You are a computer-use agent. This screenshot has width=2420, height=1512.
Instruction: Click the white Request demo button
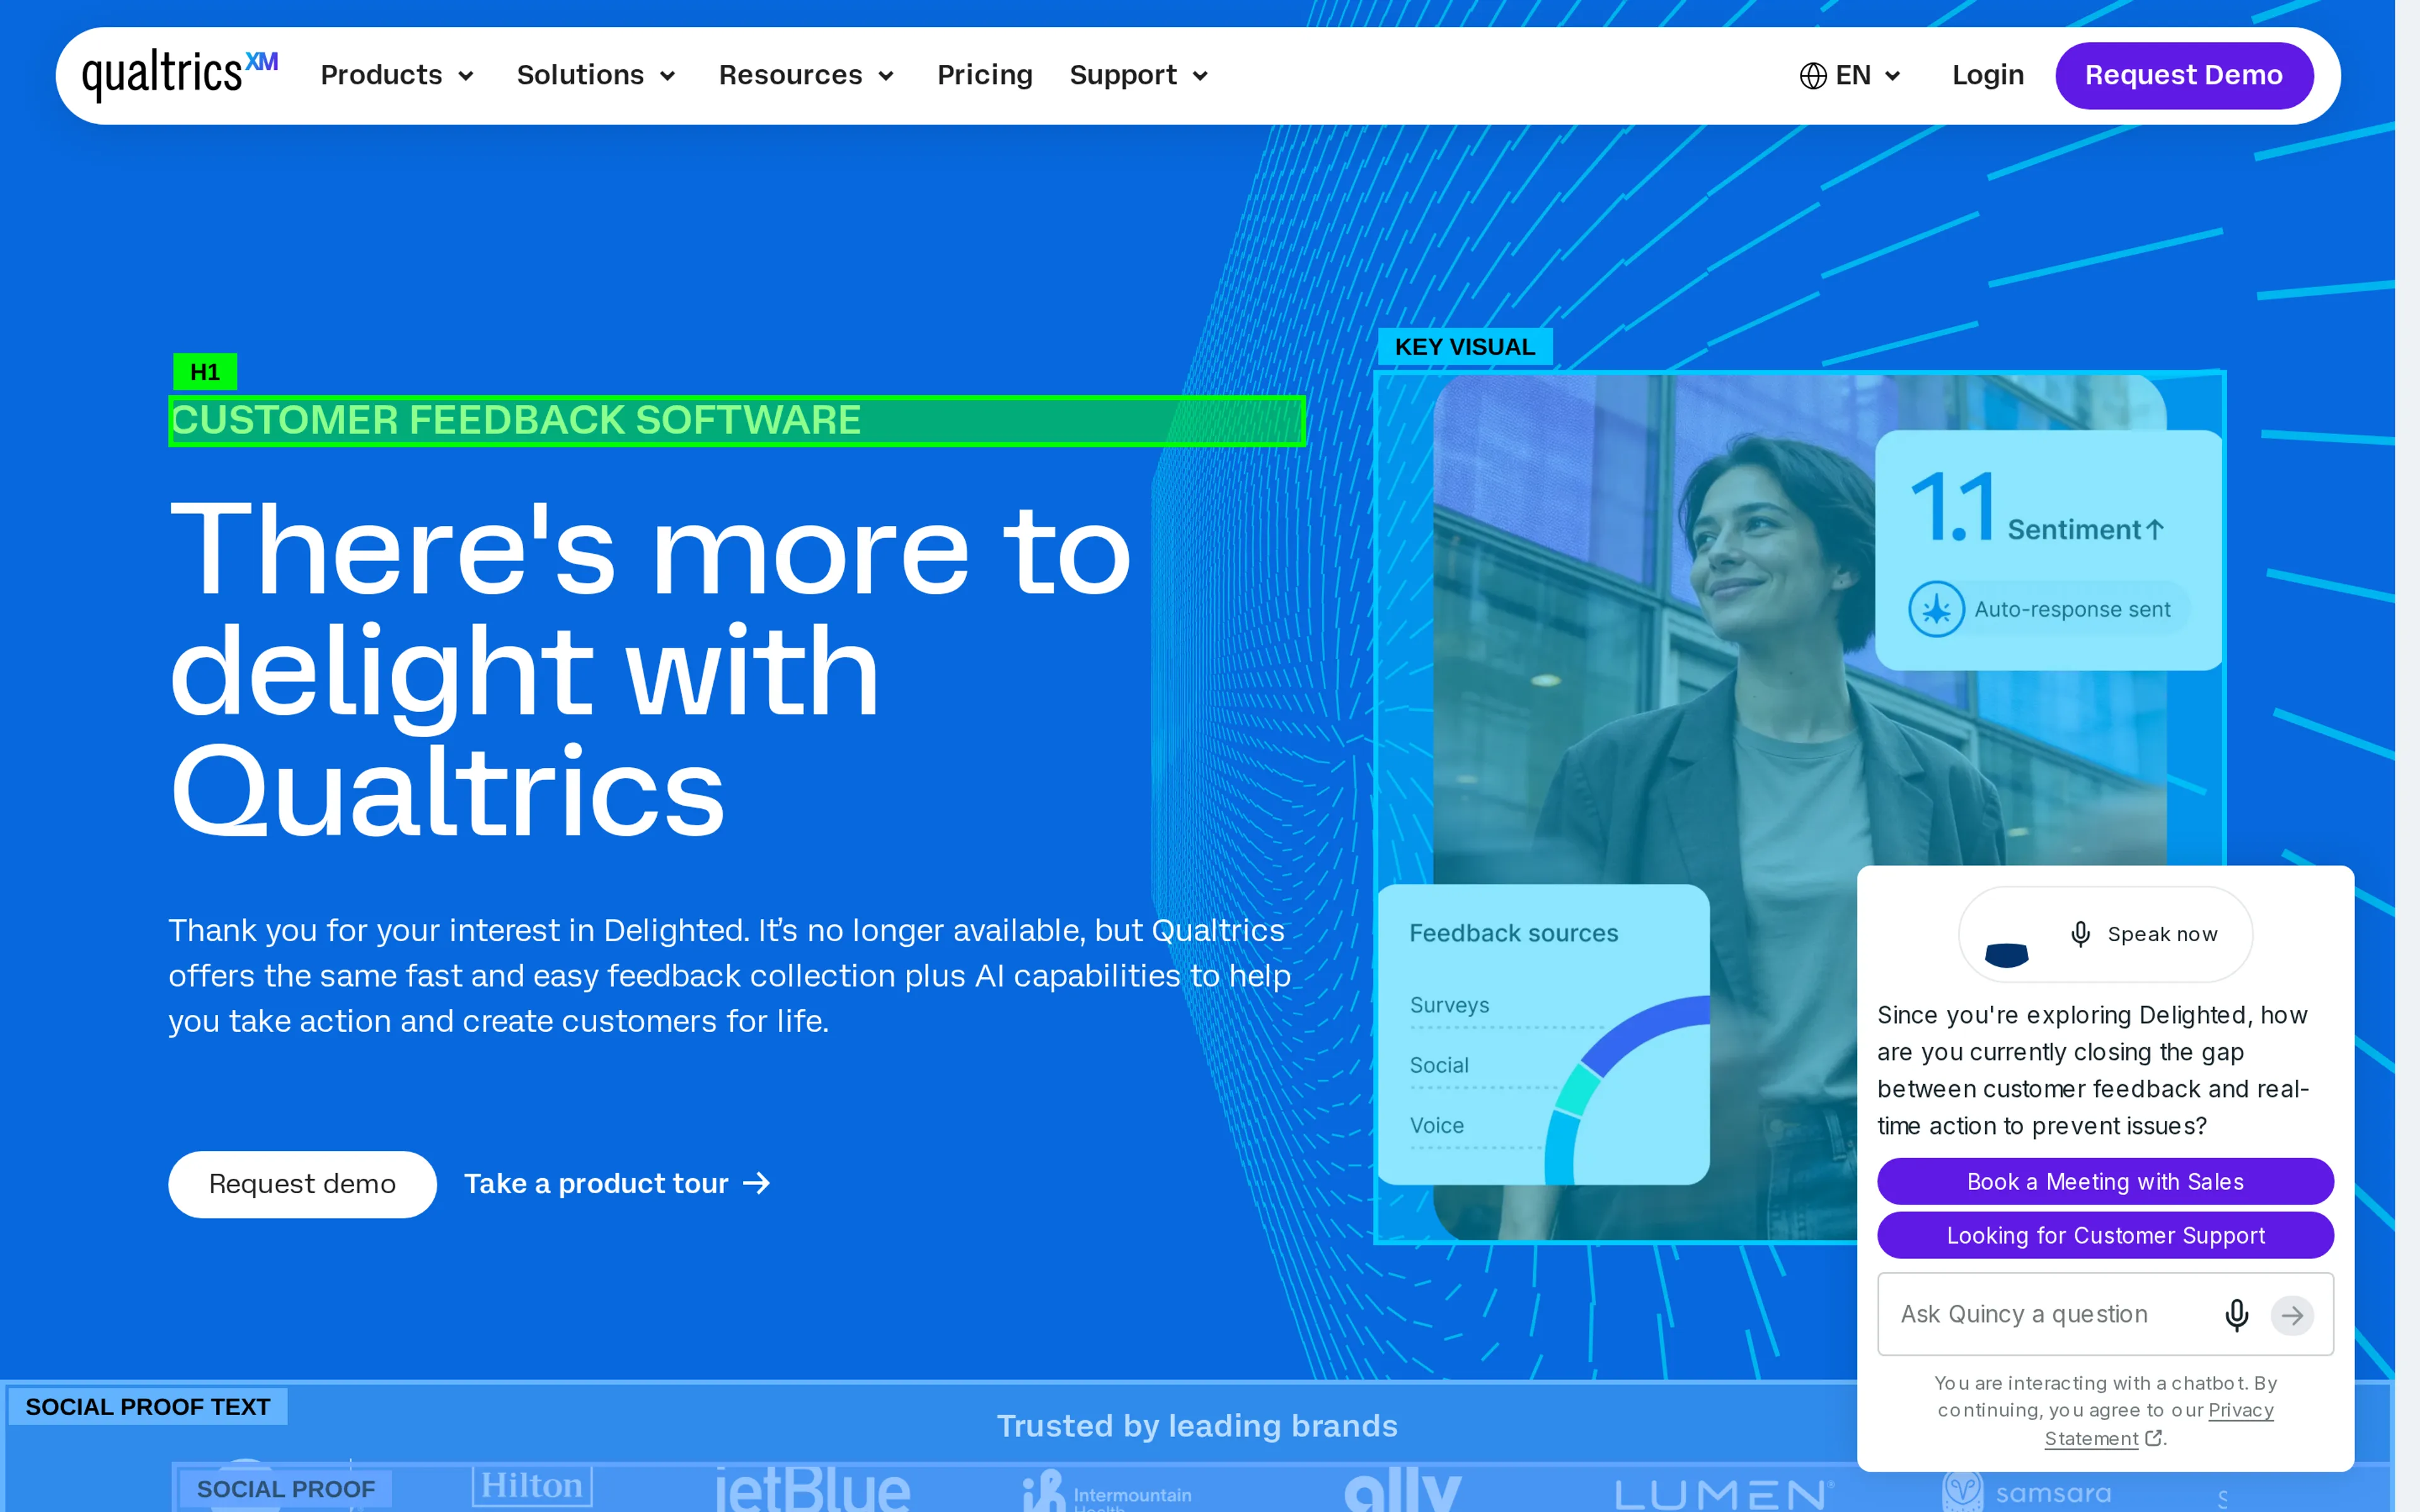(302, 1184)
